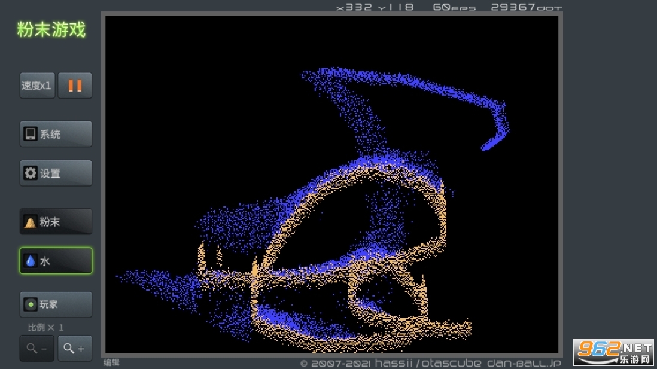
Task: Select the 粉末 powder element
Action: click(x=56, y=222)
